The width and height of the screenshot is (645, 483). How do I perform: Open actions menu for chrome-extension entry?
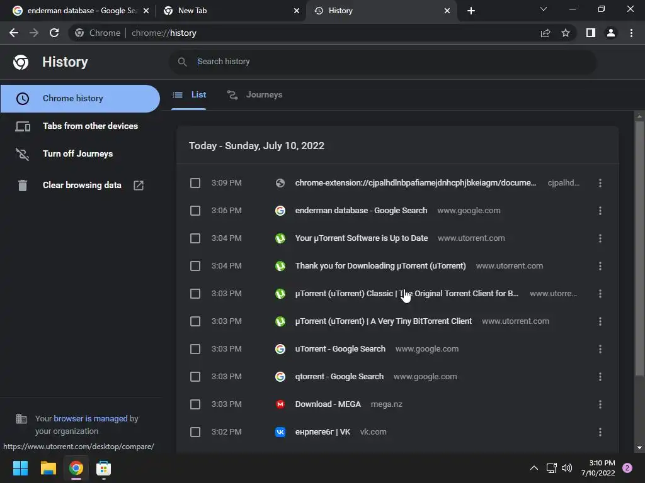600,183
